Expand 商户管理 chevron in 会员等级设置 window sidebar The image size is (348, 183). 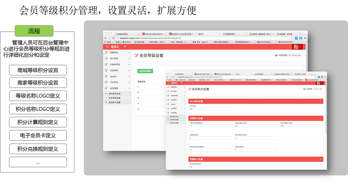click(129, 59)
